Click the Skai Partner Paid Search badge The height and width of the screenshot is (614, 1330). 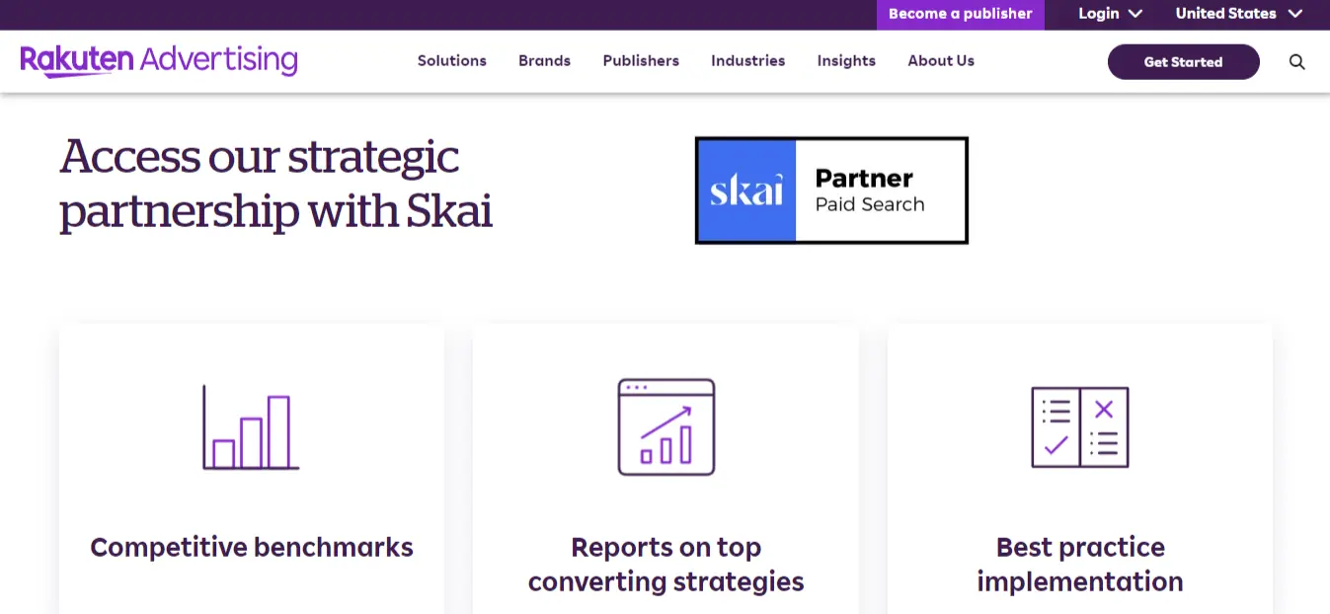point(831,191)
